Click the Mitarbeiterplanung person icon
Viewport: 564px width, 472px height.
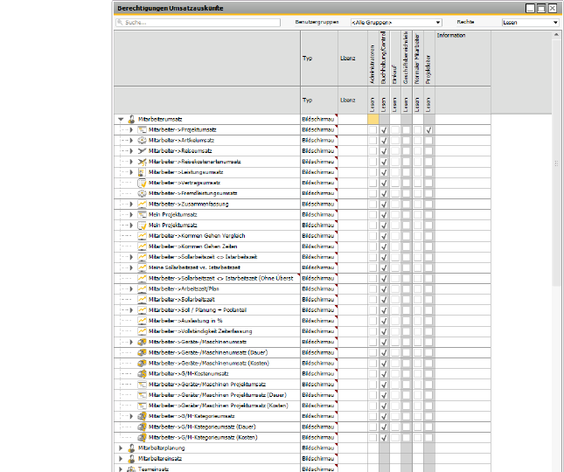tap(132, 448)
